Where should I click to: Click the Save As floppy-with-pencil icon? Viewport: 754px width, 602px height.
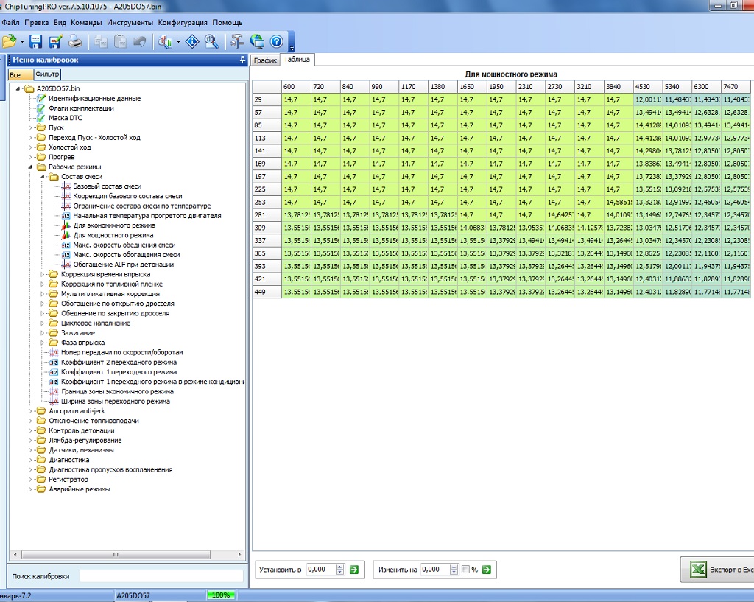(x=54, y=42)
